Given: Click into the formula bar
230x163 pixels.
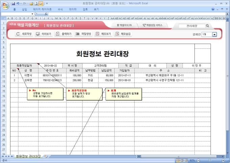Looking at the screenshot, I should tap(137, 14).
